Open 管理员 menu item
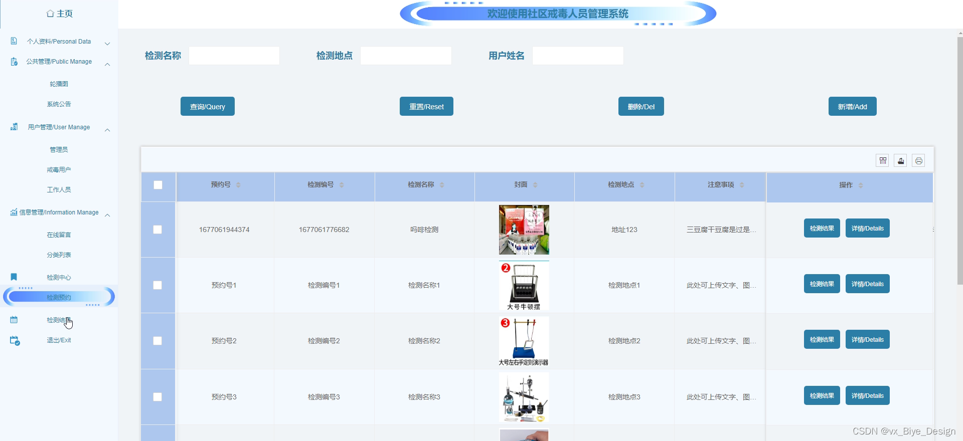 coord(59,150)
